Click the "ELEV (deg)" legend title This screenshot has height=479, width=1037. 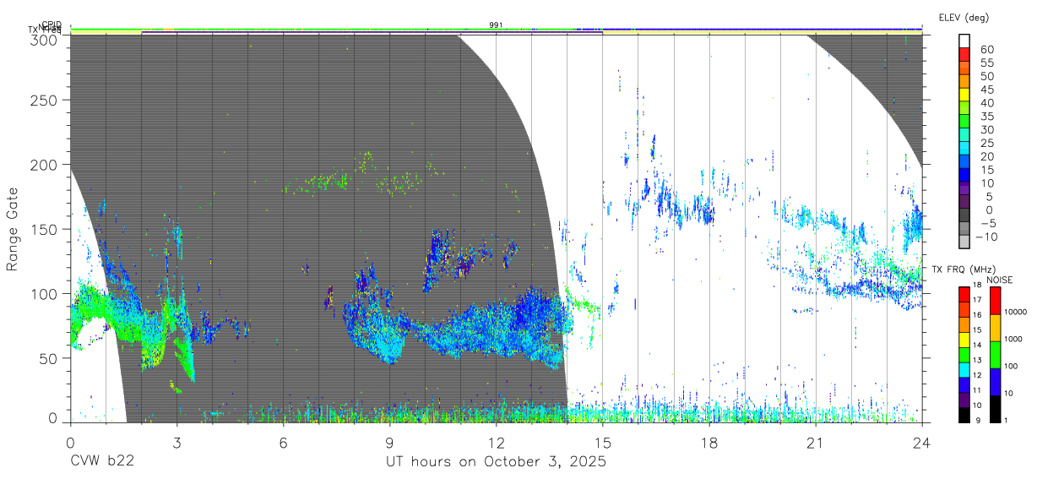964,17
